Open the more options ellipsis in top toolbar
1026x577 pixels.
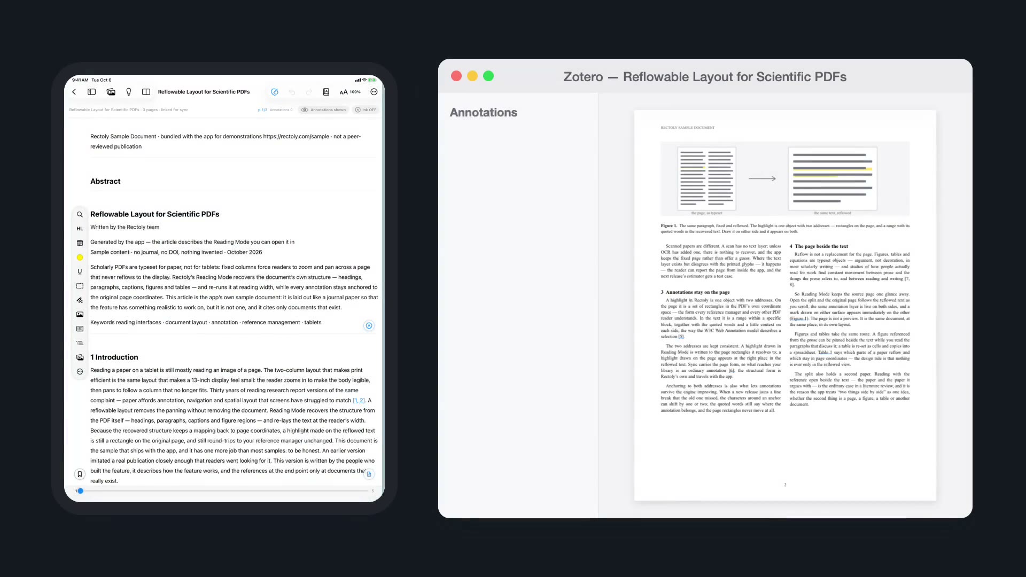tap(374, 92)
